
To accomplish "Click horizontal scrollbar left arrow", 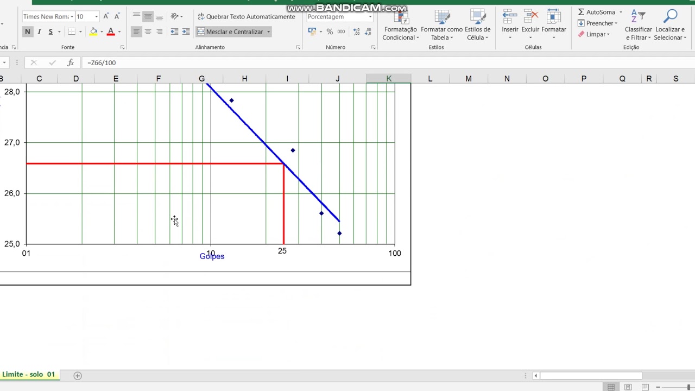I will [536, 376].
